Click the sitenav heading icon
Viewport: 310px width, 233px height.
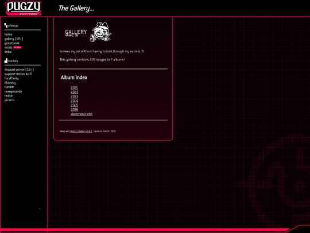(x=6, y=25)
